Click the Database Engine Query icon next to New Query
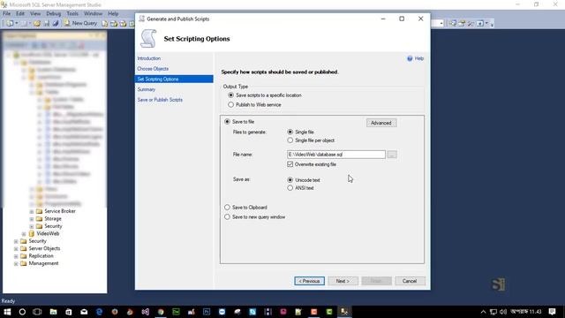Viewport: 565px width, 318px height. [104, 24]
